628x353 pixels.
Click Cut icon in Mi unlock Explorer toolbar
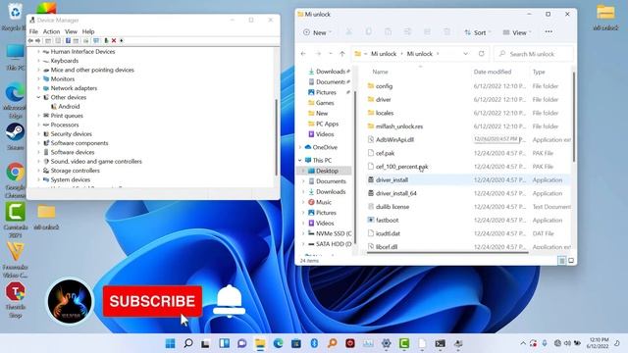[x=349, y=32]
